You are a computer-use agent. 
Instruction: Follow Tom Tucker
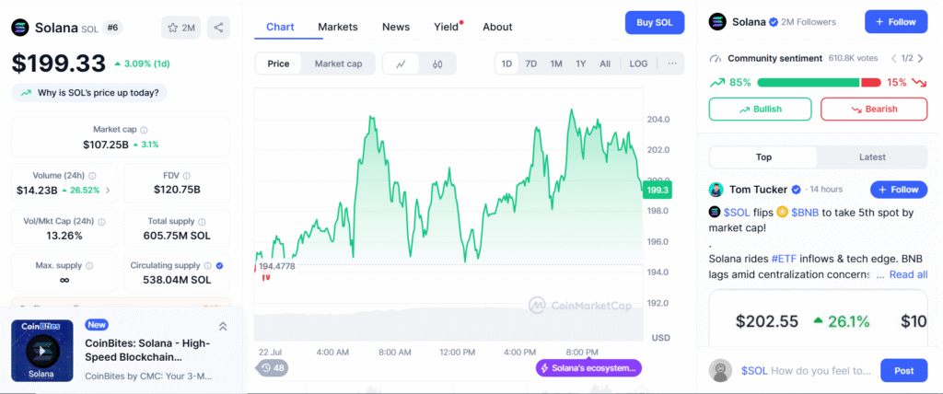click(x=899, y=190)
